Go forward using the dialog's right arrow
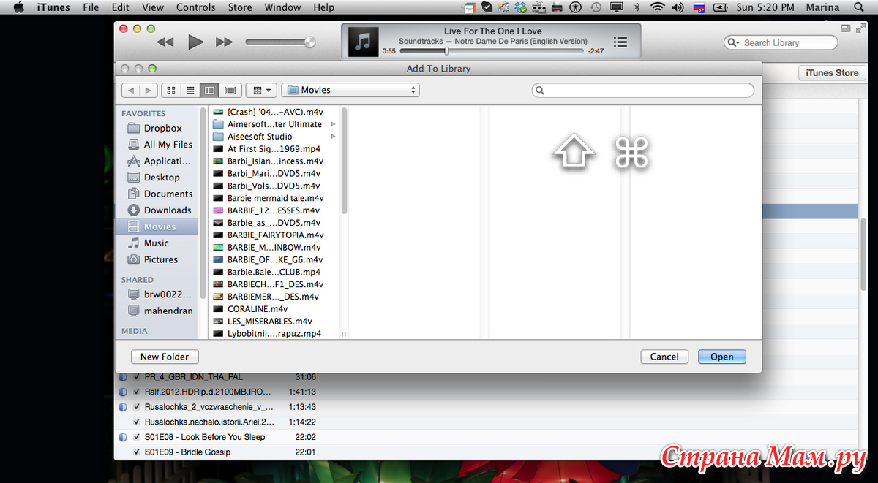 tap(149, 90)
